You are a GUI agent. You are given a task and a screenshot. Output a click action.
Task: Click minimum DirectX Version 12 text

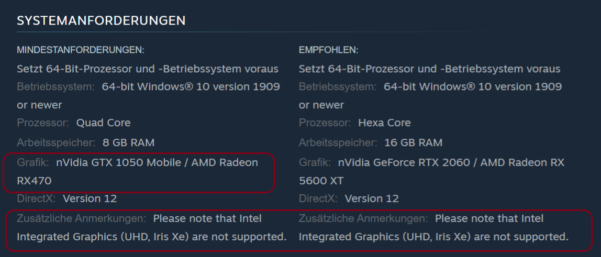[90, 199]
